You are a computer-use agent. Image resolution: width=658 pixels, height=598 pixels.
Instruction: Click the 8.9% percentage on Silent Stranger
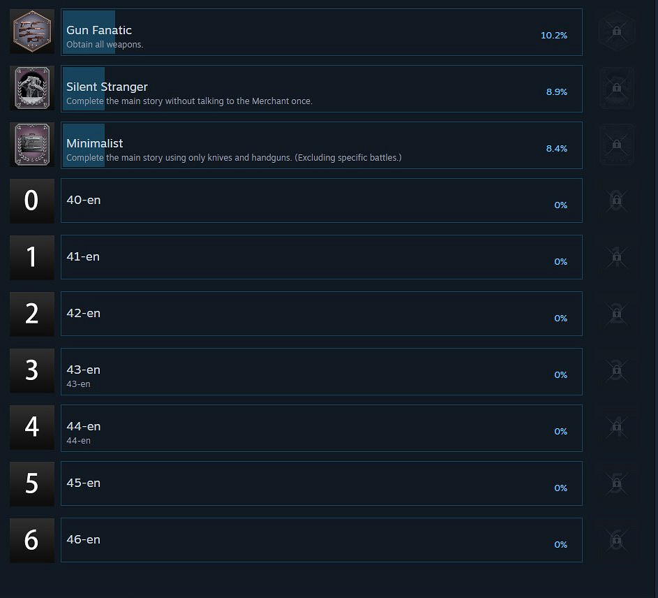(x=556, y=92)
